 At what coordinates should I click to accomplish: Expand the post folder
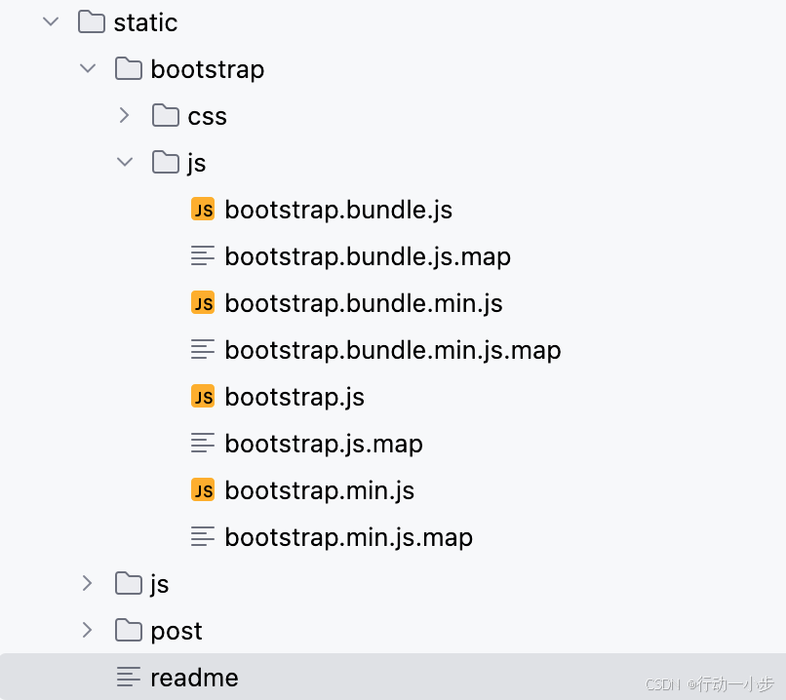[x=87, y=630]
